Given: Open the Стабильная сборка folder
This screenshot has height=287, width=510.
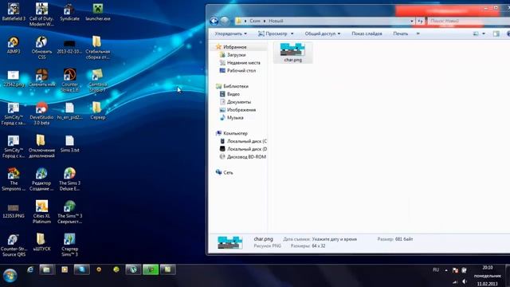Looking at the screenshot, I should [97, 48].
